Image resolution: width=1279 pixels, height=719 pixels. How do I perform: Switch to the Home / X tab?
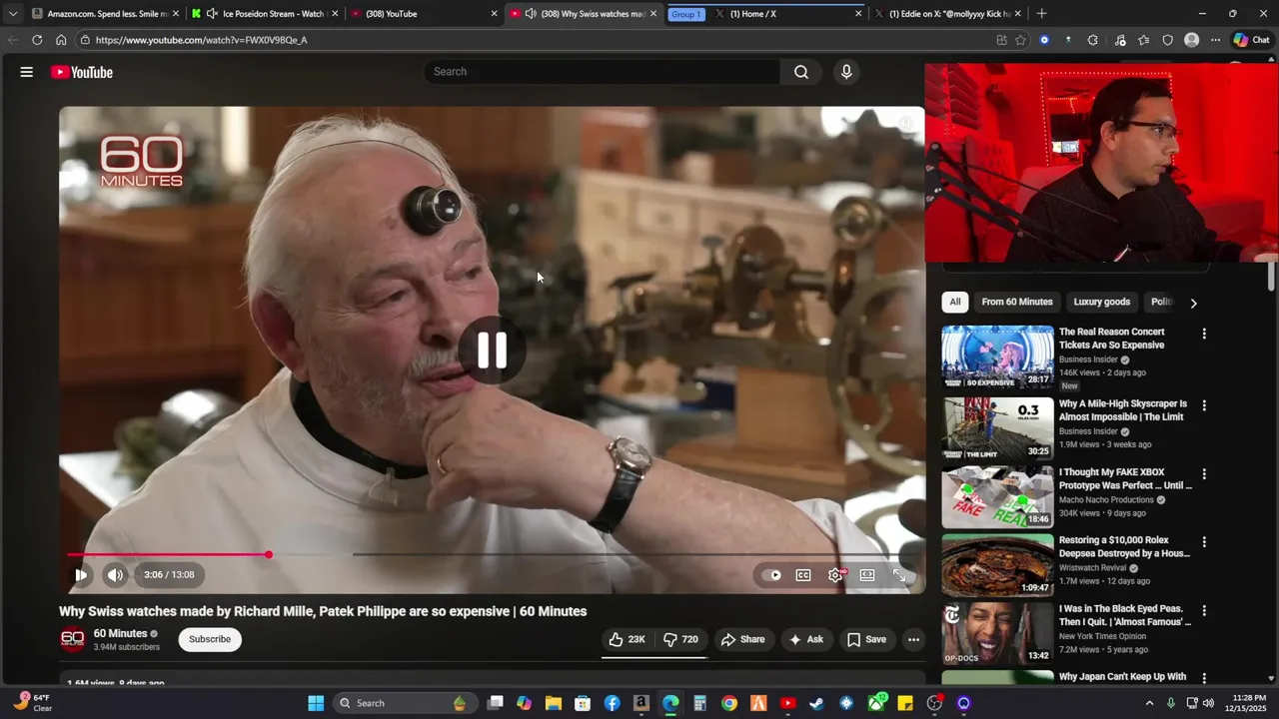pos(787,14)
